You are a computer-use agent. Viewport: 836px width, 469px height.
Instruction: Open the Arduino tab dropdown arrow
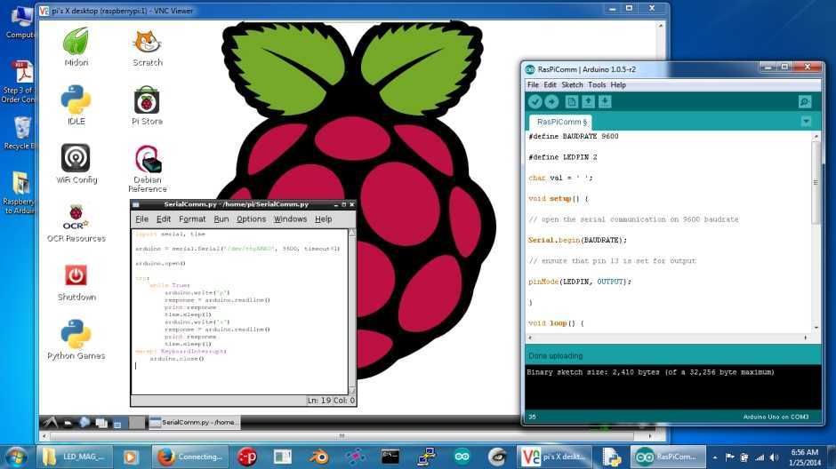point(806,122)
